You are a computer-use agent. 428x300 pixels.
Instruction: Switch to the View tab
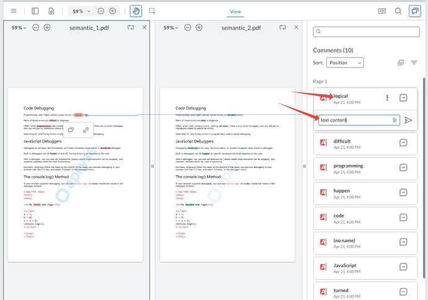click(x=235, y=12)
